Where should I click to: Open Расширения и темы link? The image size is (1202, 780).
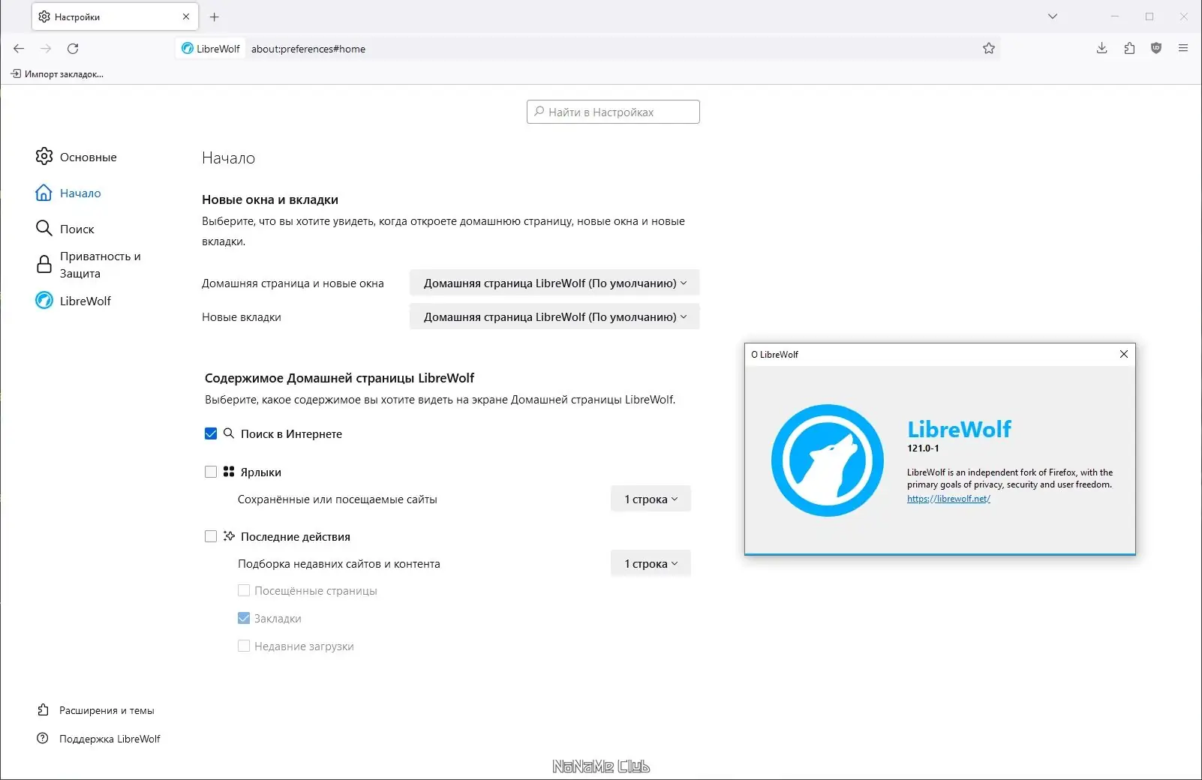[96, 710]
